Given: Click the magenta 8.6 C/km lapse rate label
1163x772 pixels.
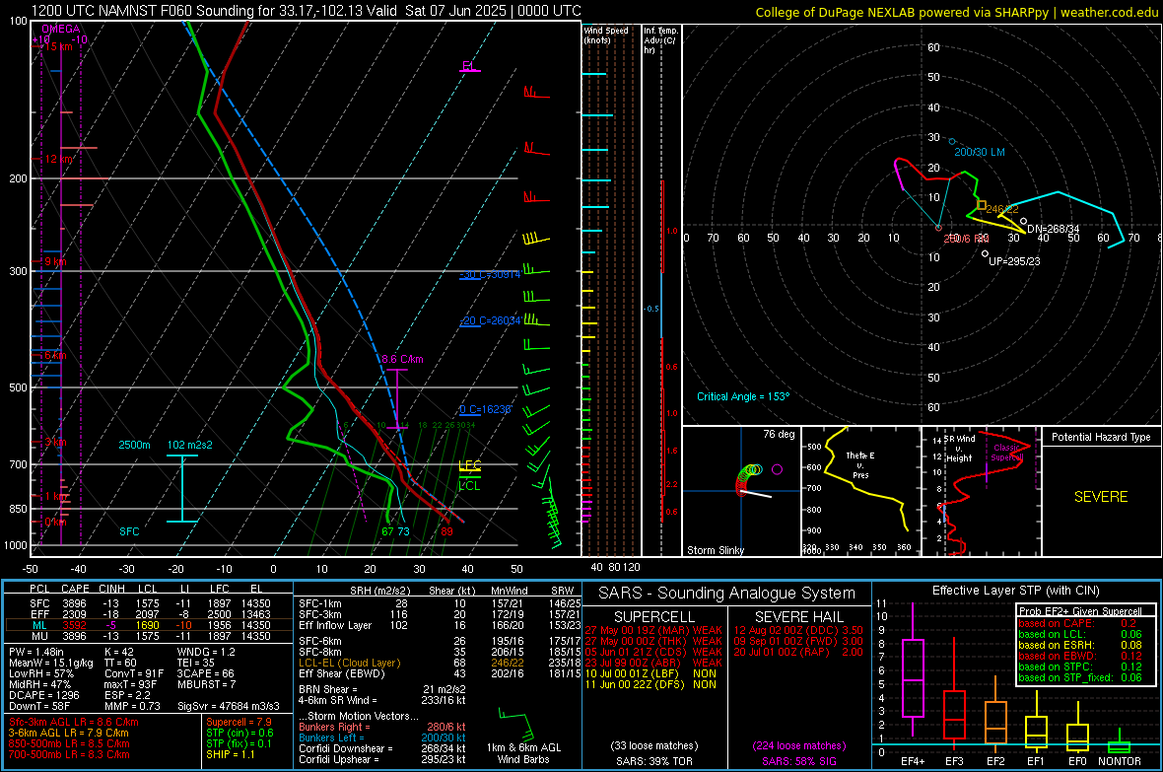Looking at the screenshot, I should (x=402, y=359).
